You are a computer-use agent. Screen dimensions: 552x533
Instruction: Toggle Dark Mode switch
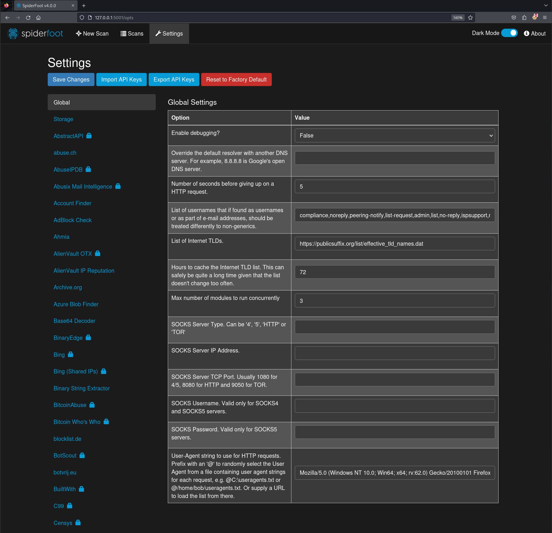(x=511, y=34)
